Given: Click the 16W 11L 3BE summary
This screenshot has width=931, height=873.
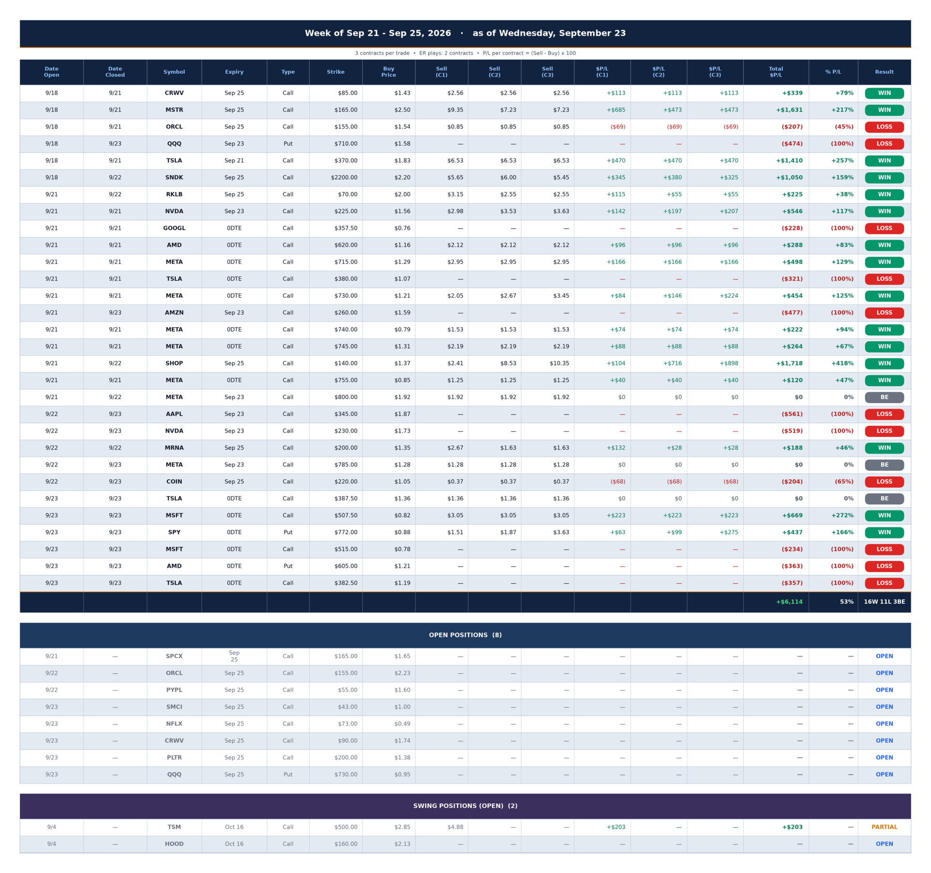Looking at the screenshot, I should tap(884, 602).
